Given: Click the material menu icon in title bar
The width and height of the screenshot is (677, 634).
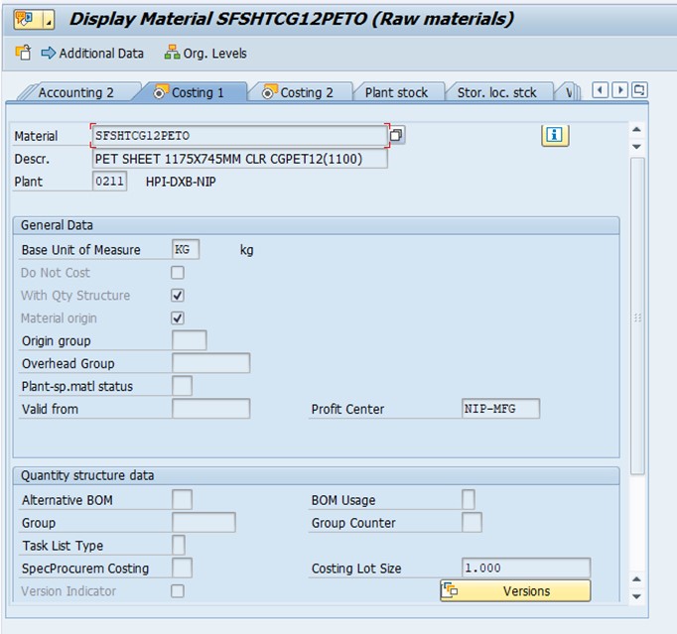Looking at the screenshot, I should (x=26, y=19).
